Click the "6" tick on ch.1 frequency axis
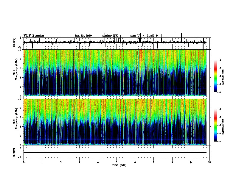This screenshot has height=182, width=236. click(21, 68)
